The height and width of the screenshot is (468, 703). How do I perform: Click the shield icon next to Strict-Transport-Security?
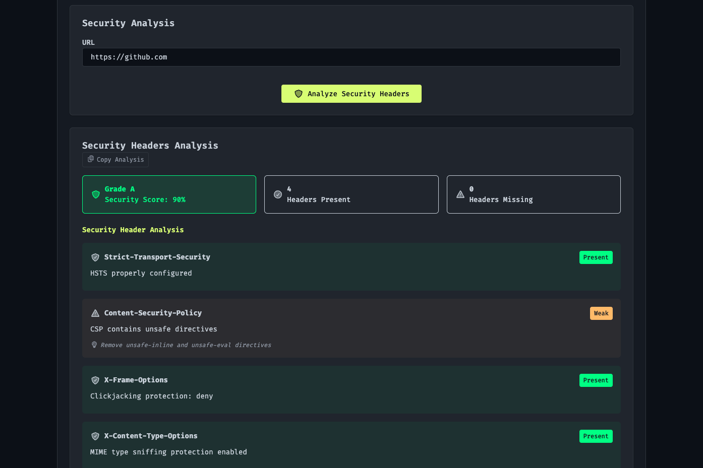pos(95,257)
